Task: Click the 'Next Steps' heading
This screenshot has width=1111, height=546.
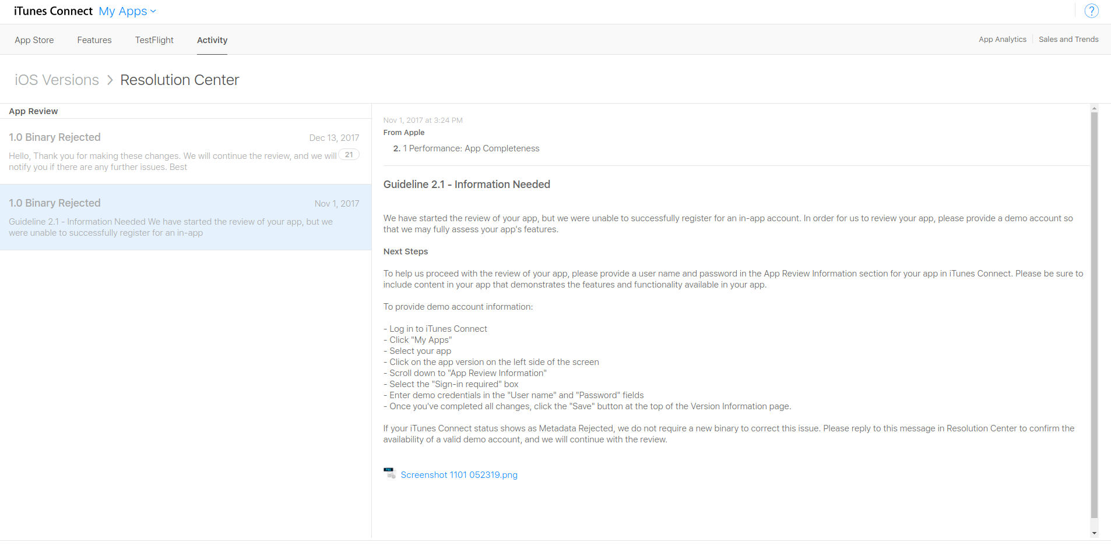Action: pos(406,251)
